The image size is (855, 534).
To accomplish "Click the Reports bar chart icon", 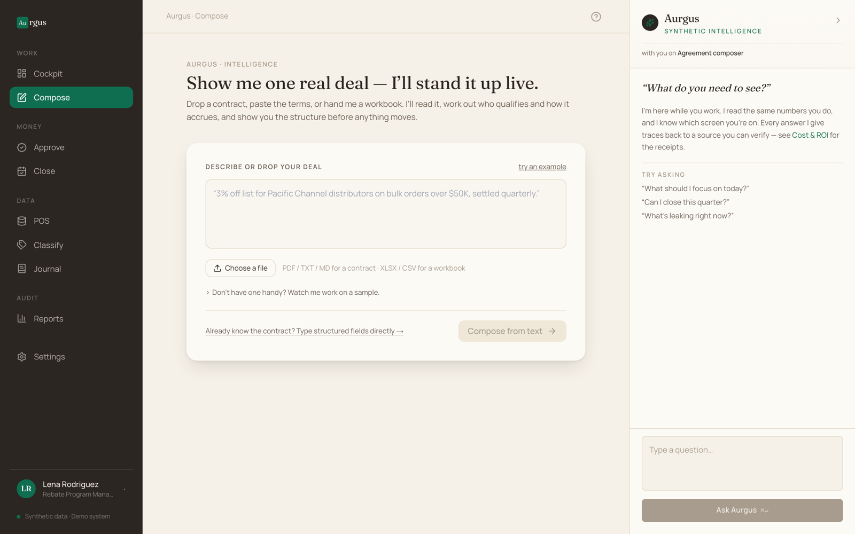I will click(x=22, y=318).
